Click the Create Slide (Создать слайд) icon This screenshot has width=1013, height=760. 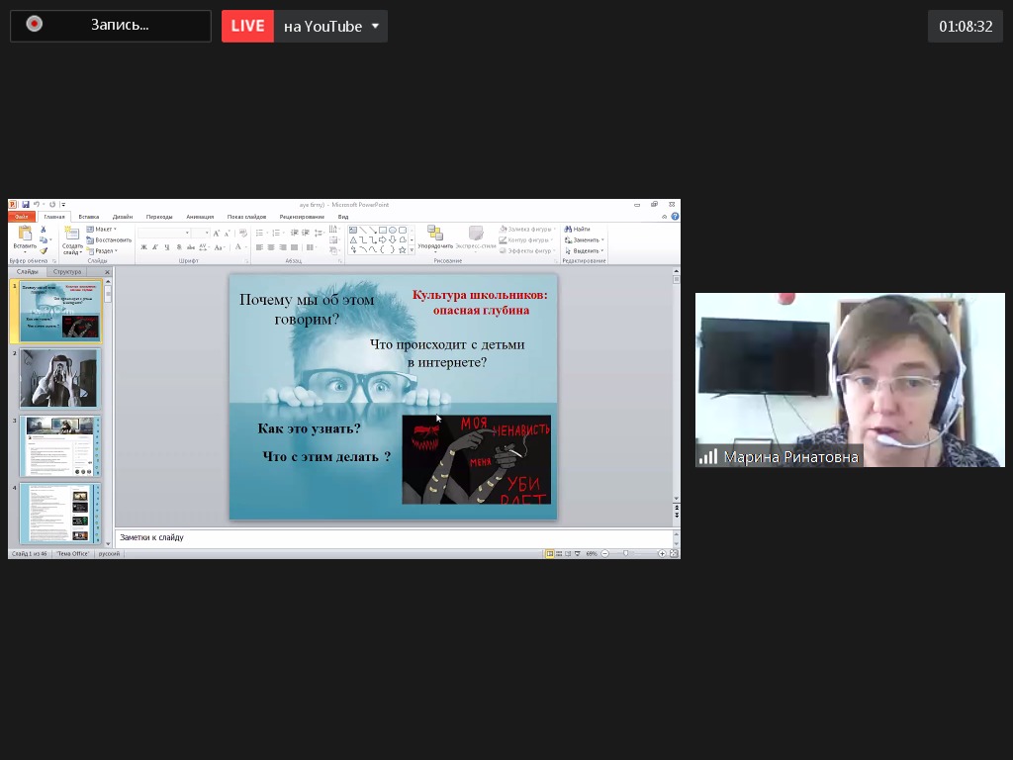click(x=72, y=234)
